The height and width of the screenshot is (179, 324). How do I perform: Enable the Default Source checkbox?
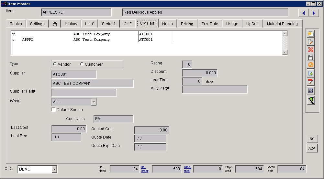[53, 110]
